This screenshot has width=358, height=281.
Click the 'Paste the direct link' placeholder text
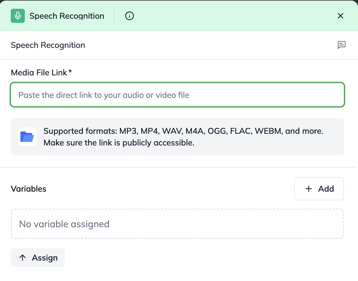coord(104,95)
